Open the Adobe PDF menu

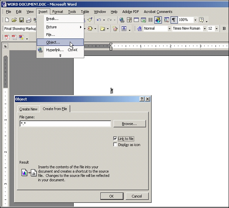pos(131,12)
